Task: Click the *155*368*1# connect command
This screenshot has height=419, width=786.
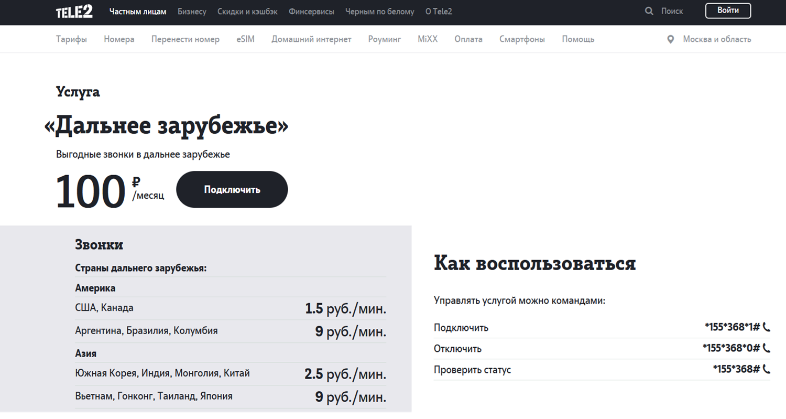Action: 733,327
